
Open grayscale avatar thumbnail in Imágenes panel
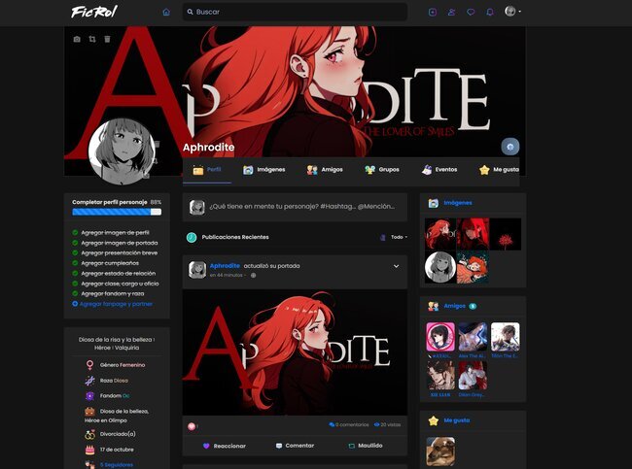(x=440, y=267)
